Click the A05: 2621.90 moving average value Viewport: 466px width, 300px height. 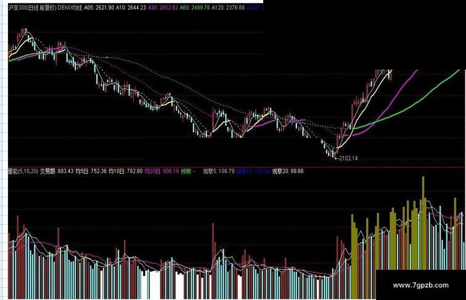[99, 8]
